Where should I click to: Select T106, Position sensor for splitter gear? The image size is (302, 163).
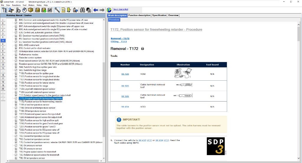click(36, 74)
